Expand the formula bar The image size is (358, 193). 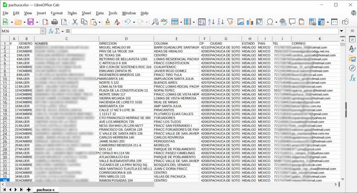[341, 31]
